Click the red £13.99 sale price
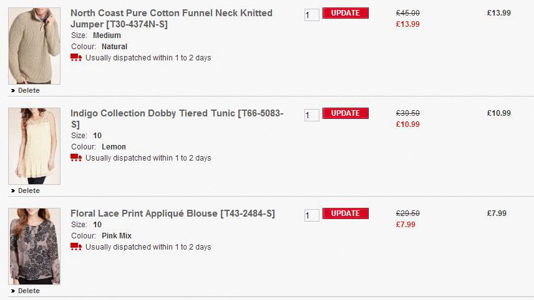 [x=407, y=24]
